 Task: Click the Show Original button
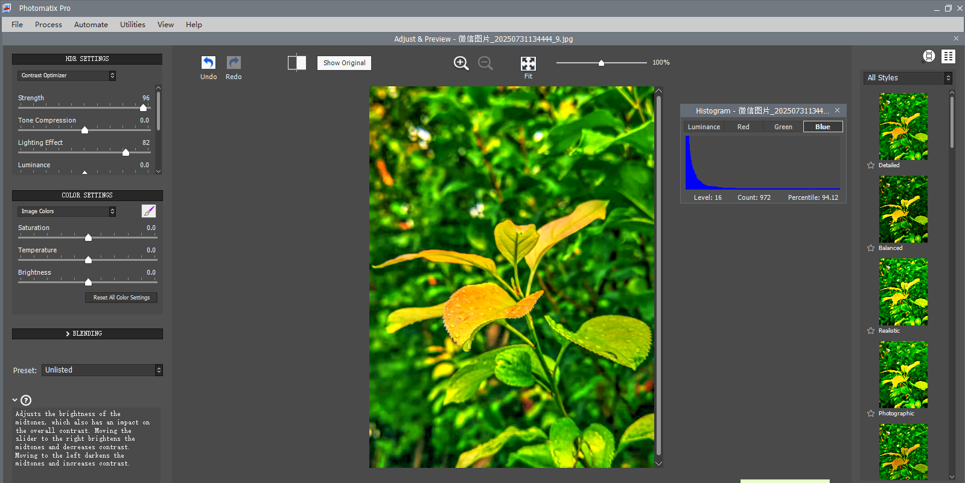point(344,63)
